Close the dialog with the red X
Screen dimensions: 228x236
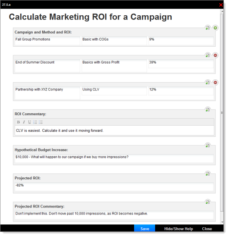pos(221,5)
